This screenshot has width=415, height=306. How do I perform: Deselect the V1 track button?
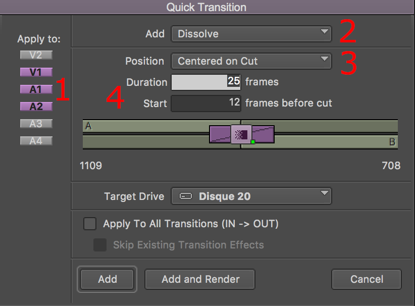36,72
